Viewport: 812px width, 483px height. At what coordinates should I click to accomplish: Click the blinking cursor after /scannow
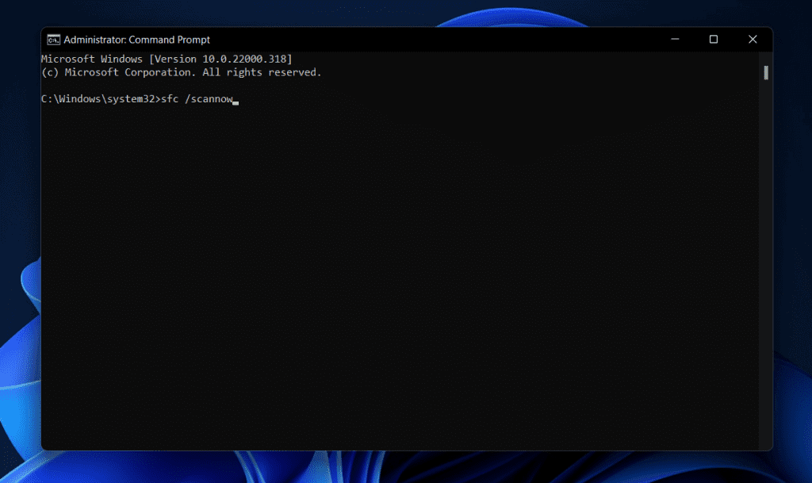(236, 100)
